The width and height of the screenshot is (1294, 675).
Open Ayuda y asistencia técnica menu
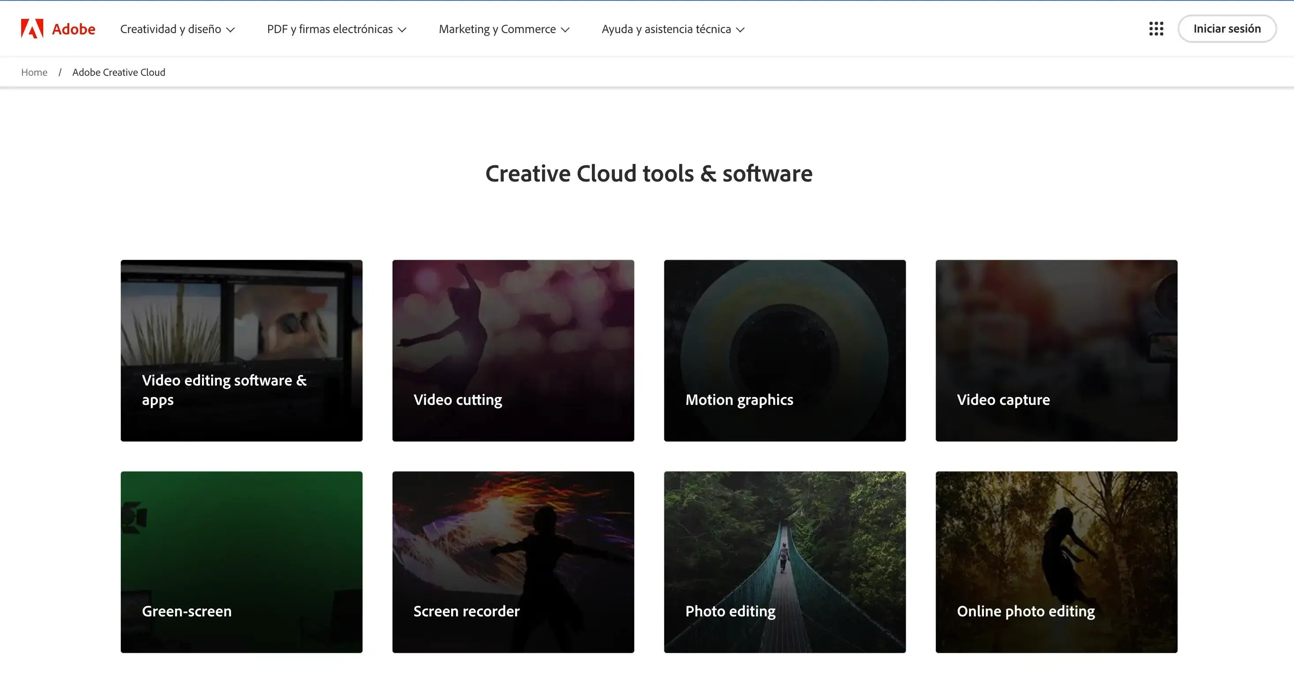pos(673,29)
